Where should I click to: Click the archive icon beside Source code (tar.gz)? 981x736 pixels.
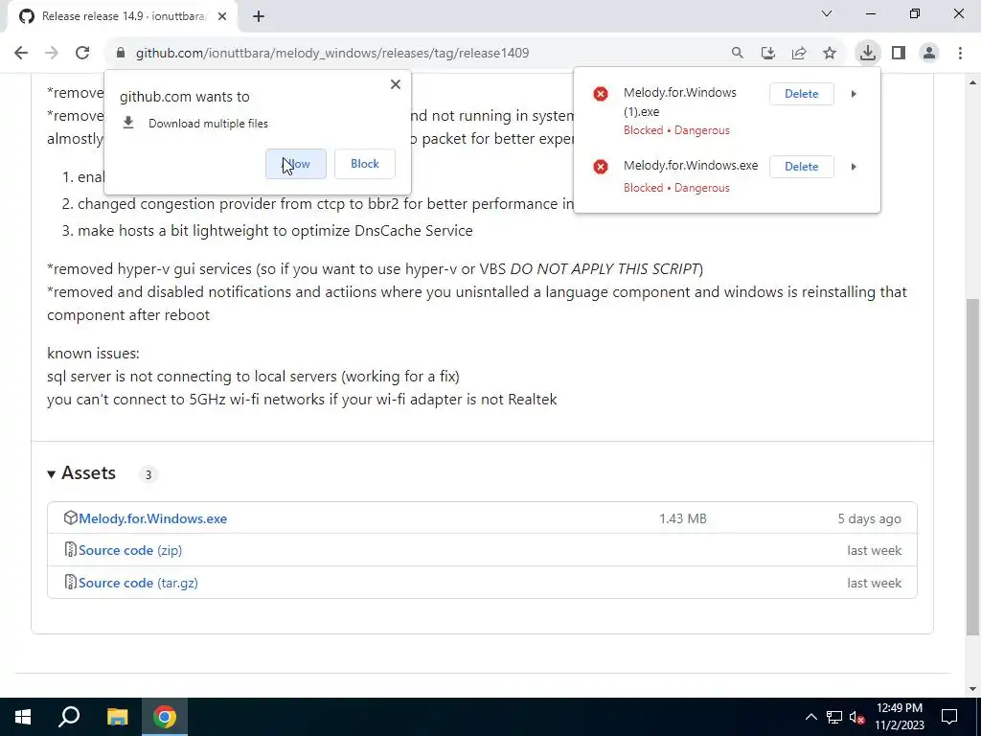pos(71,582)
